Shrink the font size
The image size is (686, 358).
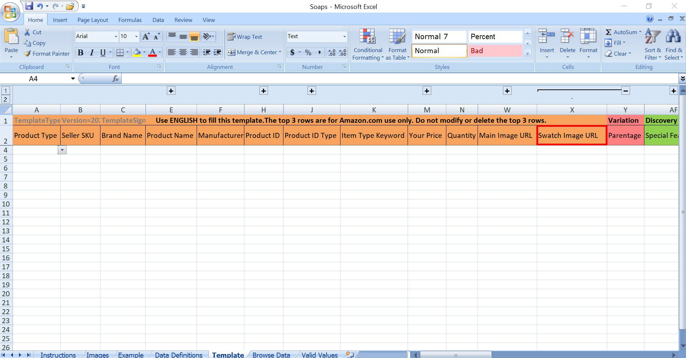pos(157,36)
